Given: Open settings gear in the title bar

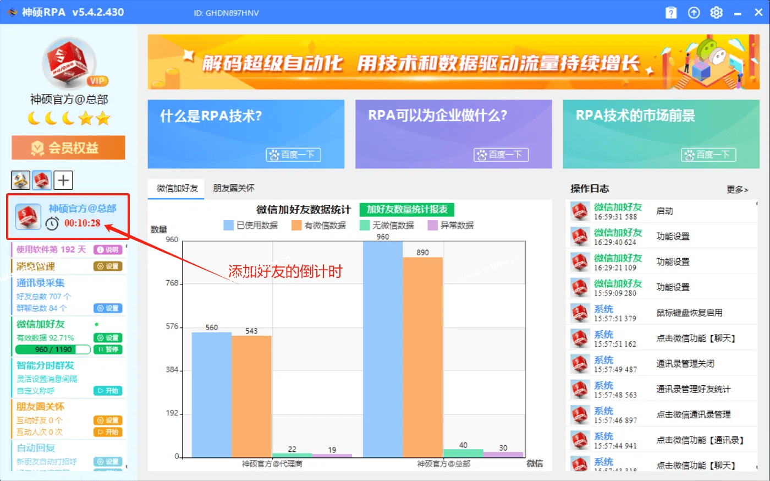Looking at the screenshot, I should pos(716,13).
